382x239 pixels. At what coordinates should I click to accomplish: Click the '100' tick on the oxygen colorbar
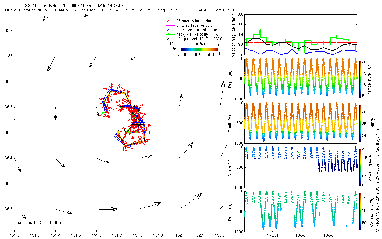click(365, 210)
